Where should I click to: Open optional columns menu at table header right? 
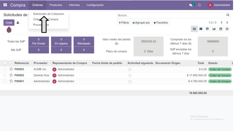pyautogui.click(x=232, y=63)
